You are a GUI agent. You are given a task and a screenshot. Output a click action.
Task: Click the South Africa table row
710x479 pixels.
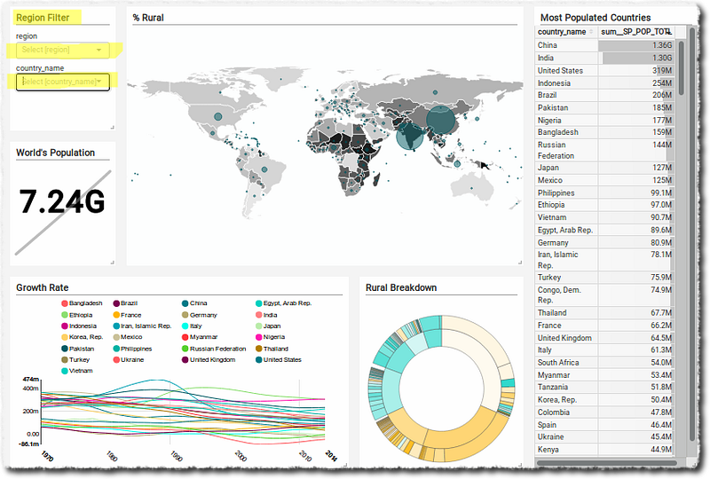pyautogui.click(x=604, y=363)
